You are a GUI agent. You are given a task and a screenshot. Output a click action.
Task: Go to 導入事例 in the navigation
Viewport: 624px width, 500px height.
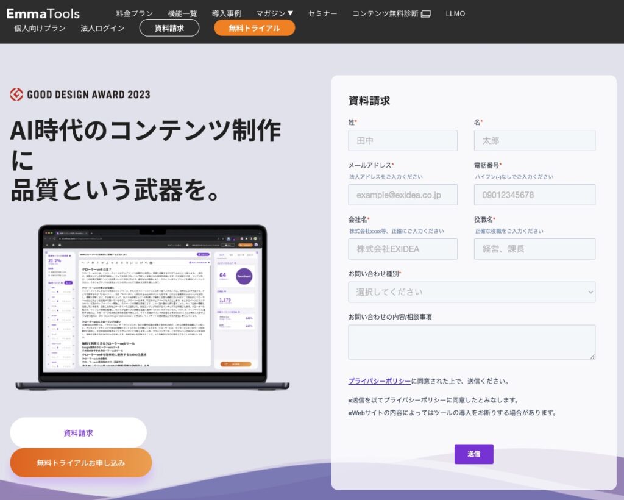coord(226,13)
